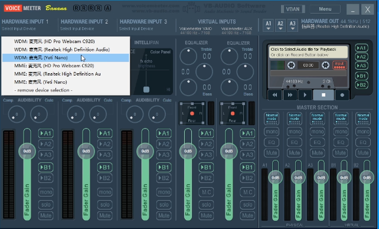Viewport: 379px width, 229px height.
Task: Enable B2 routing on Hardware Input 3
Action: click(x=164, y=178)
